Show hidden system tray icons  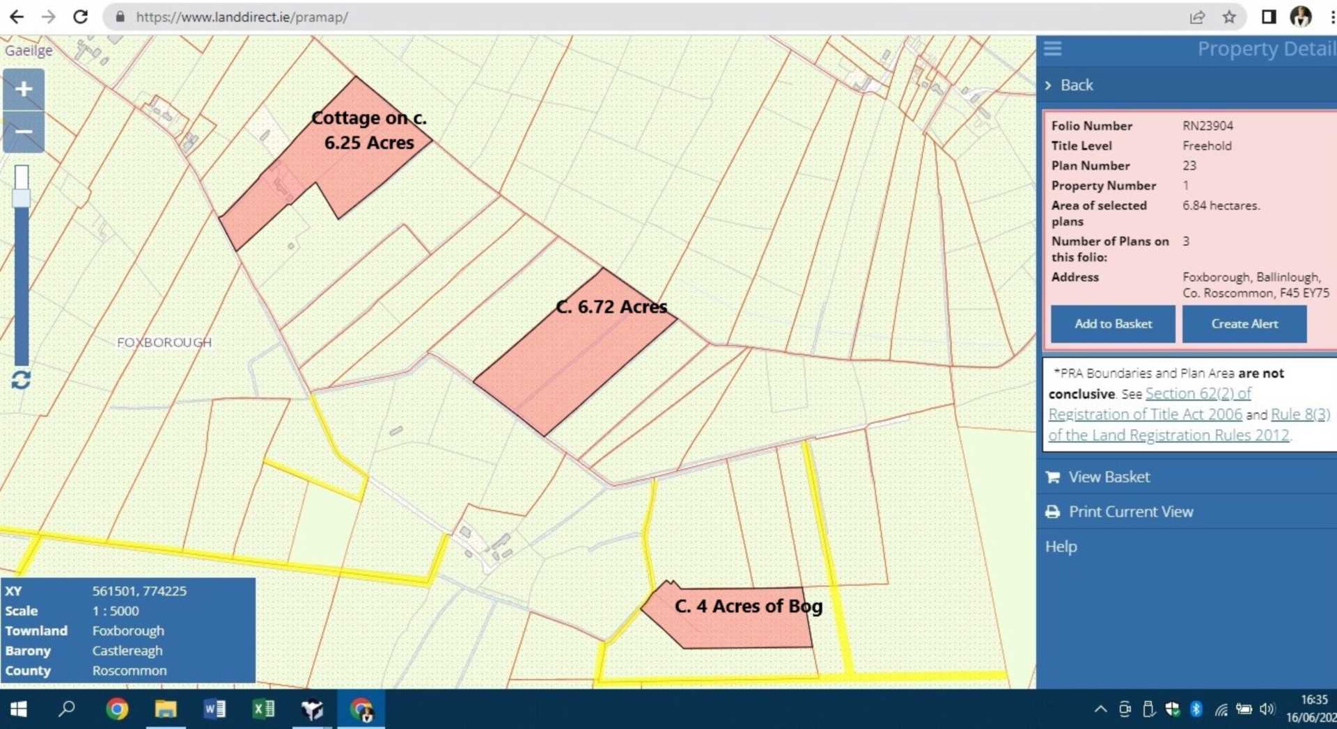coord(1100,709)
